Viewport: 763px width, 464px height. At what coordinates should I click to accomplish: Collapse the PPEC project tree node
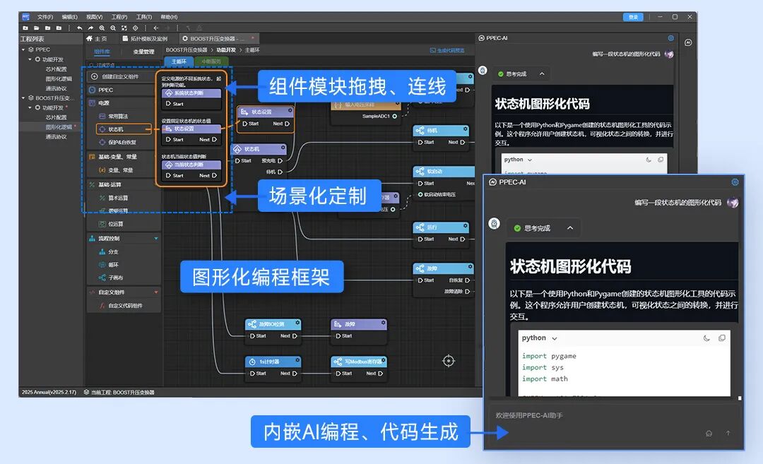[23, 49]
